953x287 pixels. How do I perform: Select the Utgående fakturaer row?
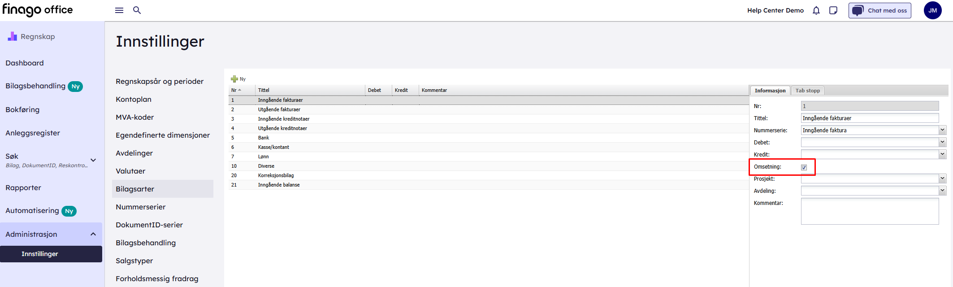click(279, 109)
